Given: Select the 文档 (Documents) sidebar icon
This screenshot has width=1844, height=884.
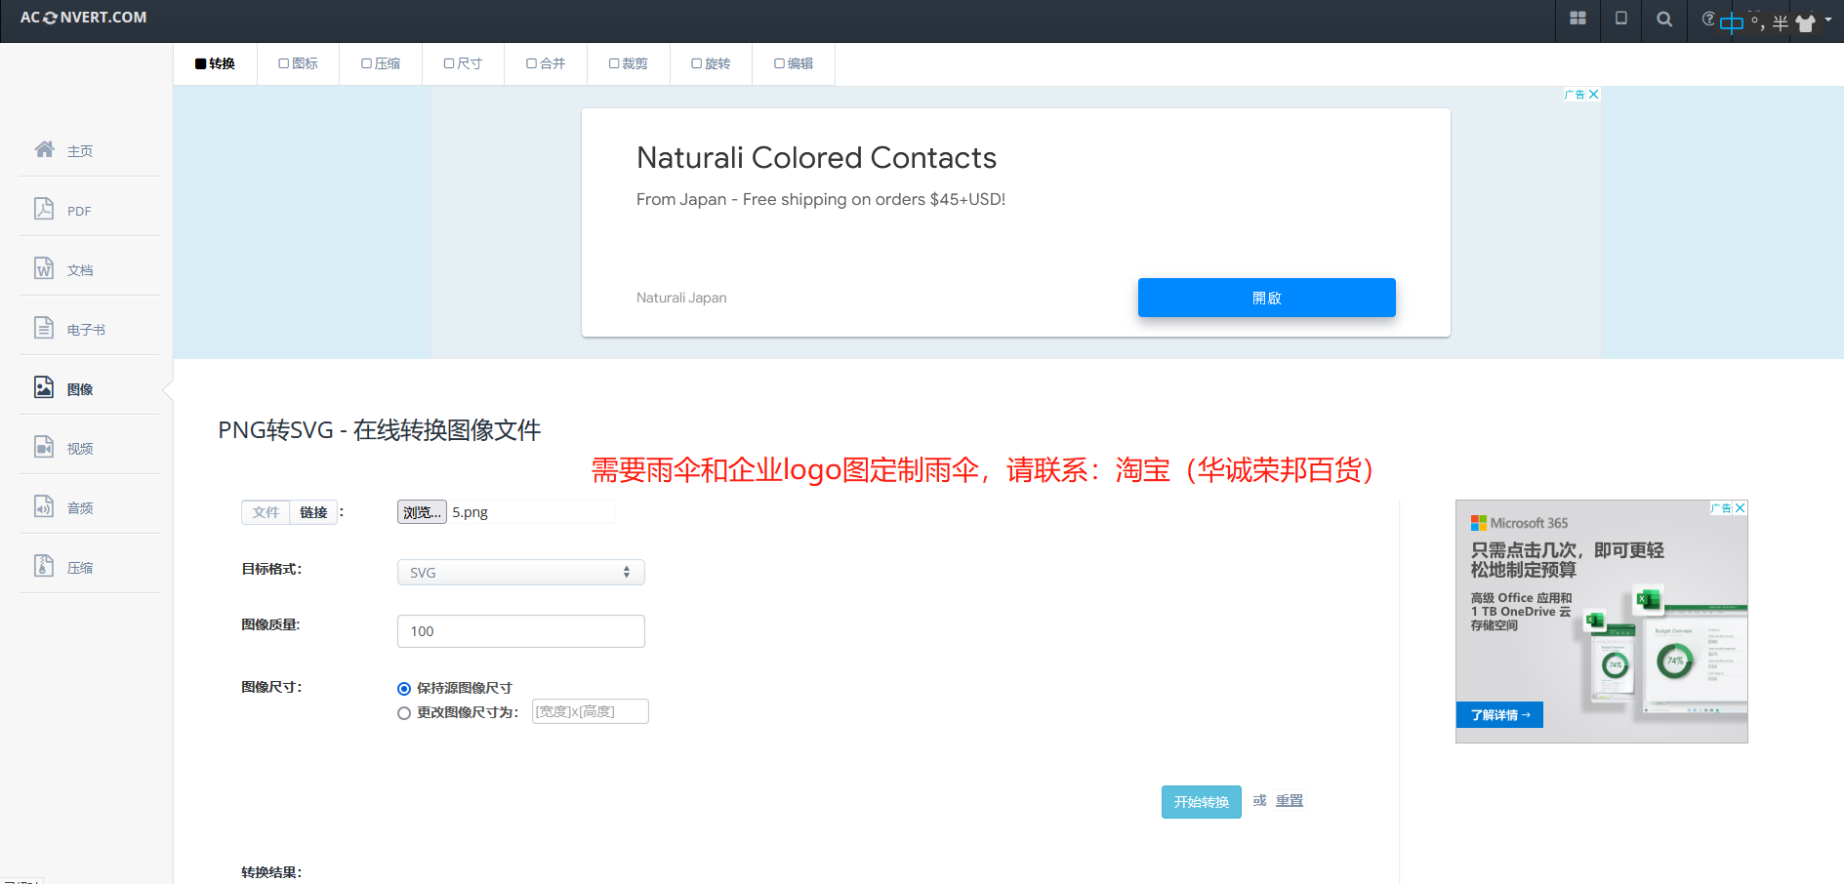Looking at the screenshot, I should (x=78, y=268).
